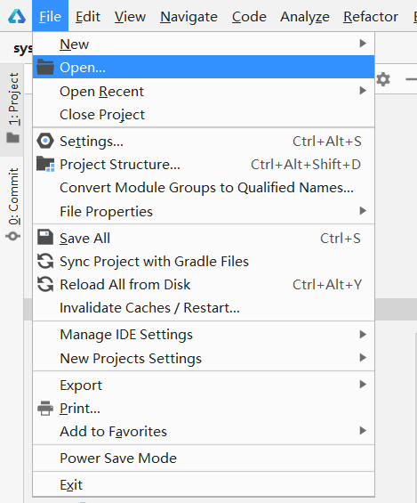Click the Print printer icon
417x503 pixels.
pos(45,408)
